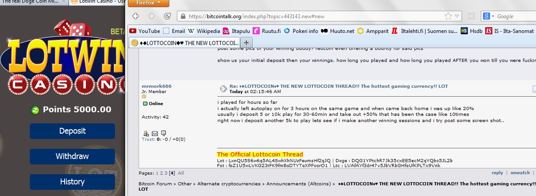Screen dimensions: 536x196
Task: Click the post message icon beside the title
Action: [x=223, y=88]
